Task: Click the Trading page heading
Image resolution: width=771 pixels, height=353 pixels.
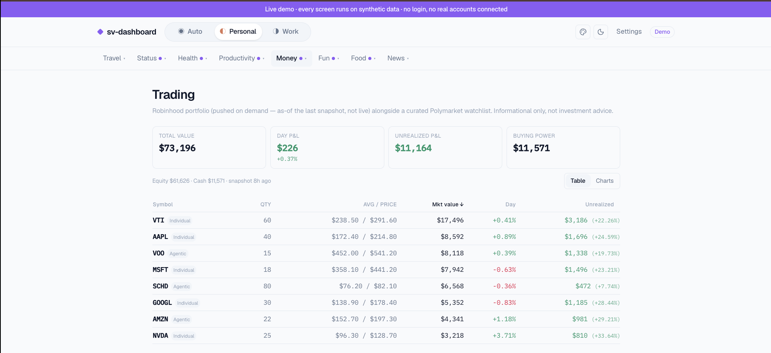Action: pos(174,95)
